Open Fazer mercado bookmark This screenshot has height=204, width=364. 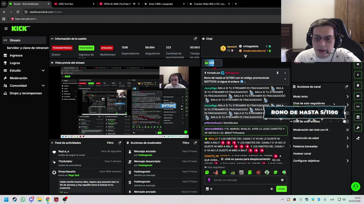24,19
